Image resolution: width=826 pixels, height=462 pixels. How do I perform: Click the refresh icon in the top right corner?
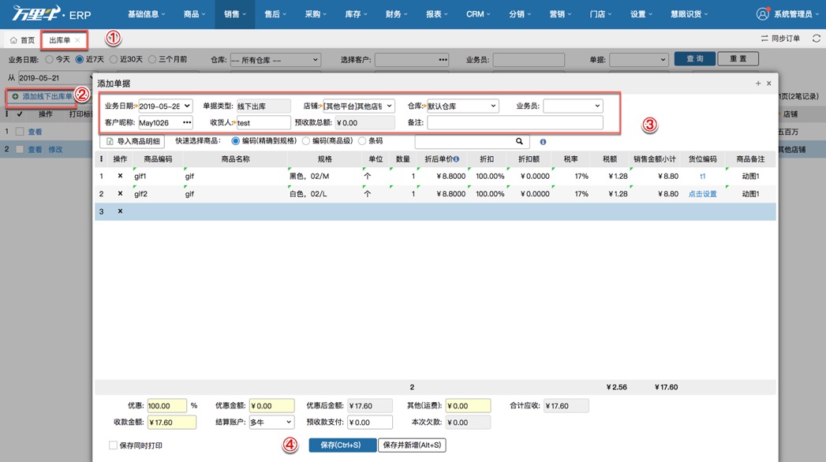coord(817,39)
